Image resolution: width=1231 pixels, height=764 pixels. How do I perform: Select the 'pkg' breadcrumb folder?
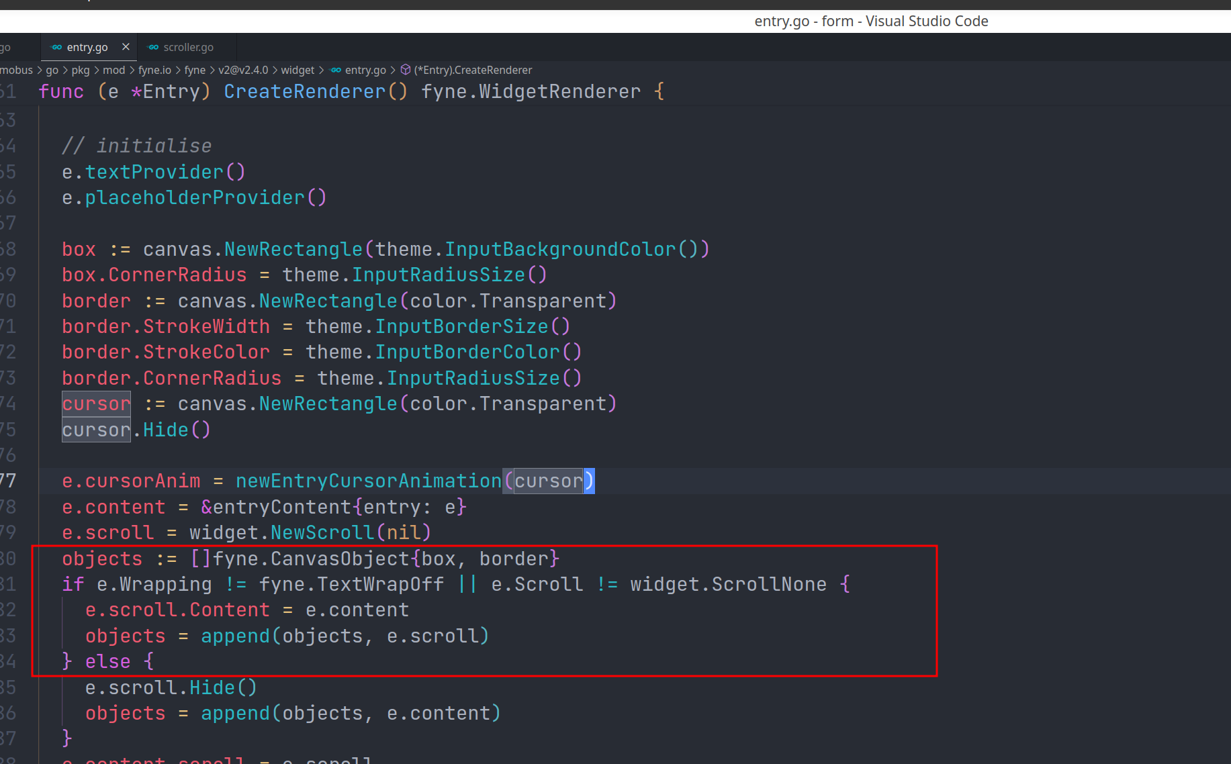[x=81, y=70]
